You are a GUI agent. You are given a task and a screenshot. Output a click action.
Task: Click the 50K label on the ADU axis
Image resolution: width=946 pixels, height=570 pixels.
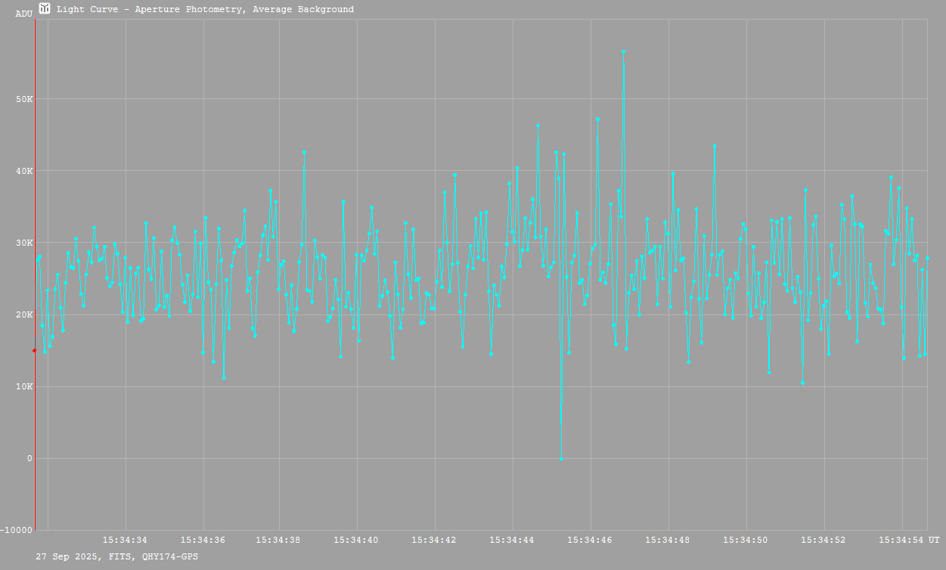23,99
